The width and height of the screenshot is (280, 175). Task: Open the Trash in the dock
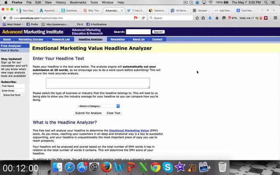pyautogui.click(x=222, y=167)
